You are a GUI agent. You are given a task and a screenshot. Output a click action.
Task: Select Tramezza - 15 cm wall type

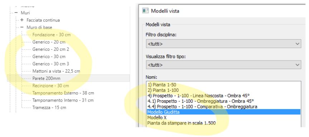pos(49,107)
